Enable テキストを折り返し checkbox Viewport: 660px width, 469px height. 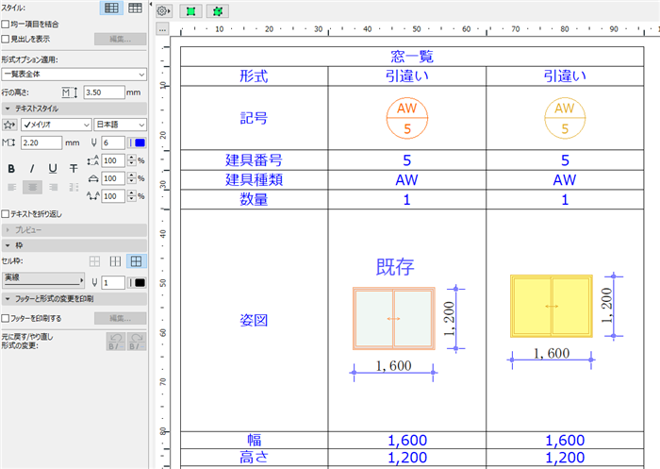coord(6,214)
